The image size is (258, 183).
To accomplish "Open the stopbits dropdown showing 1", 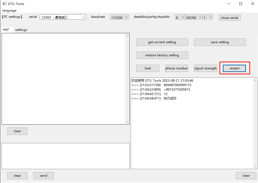I will (x=208, y=17).
